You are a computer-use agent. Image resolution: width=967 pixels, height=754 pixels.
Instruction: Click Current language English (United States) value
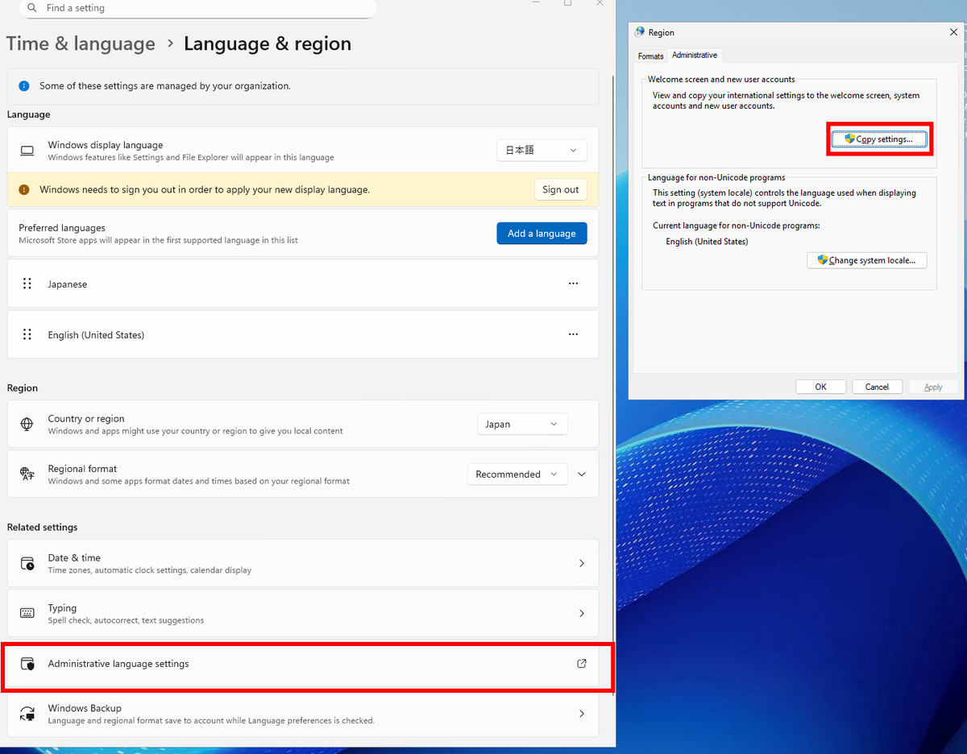coord(707,242)
